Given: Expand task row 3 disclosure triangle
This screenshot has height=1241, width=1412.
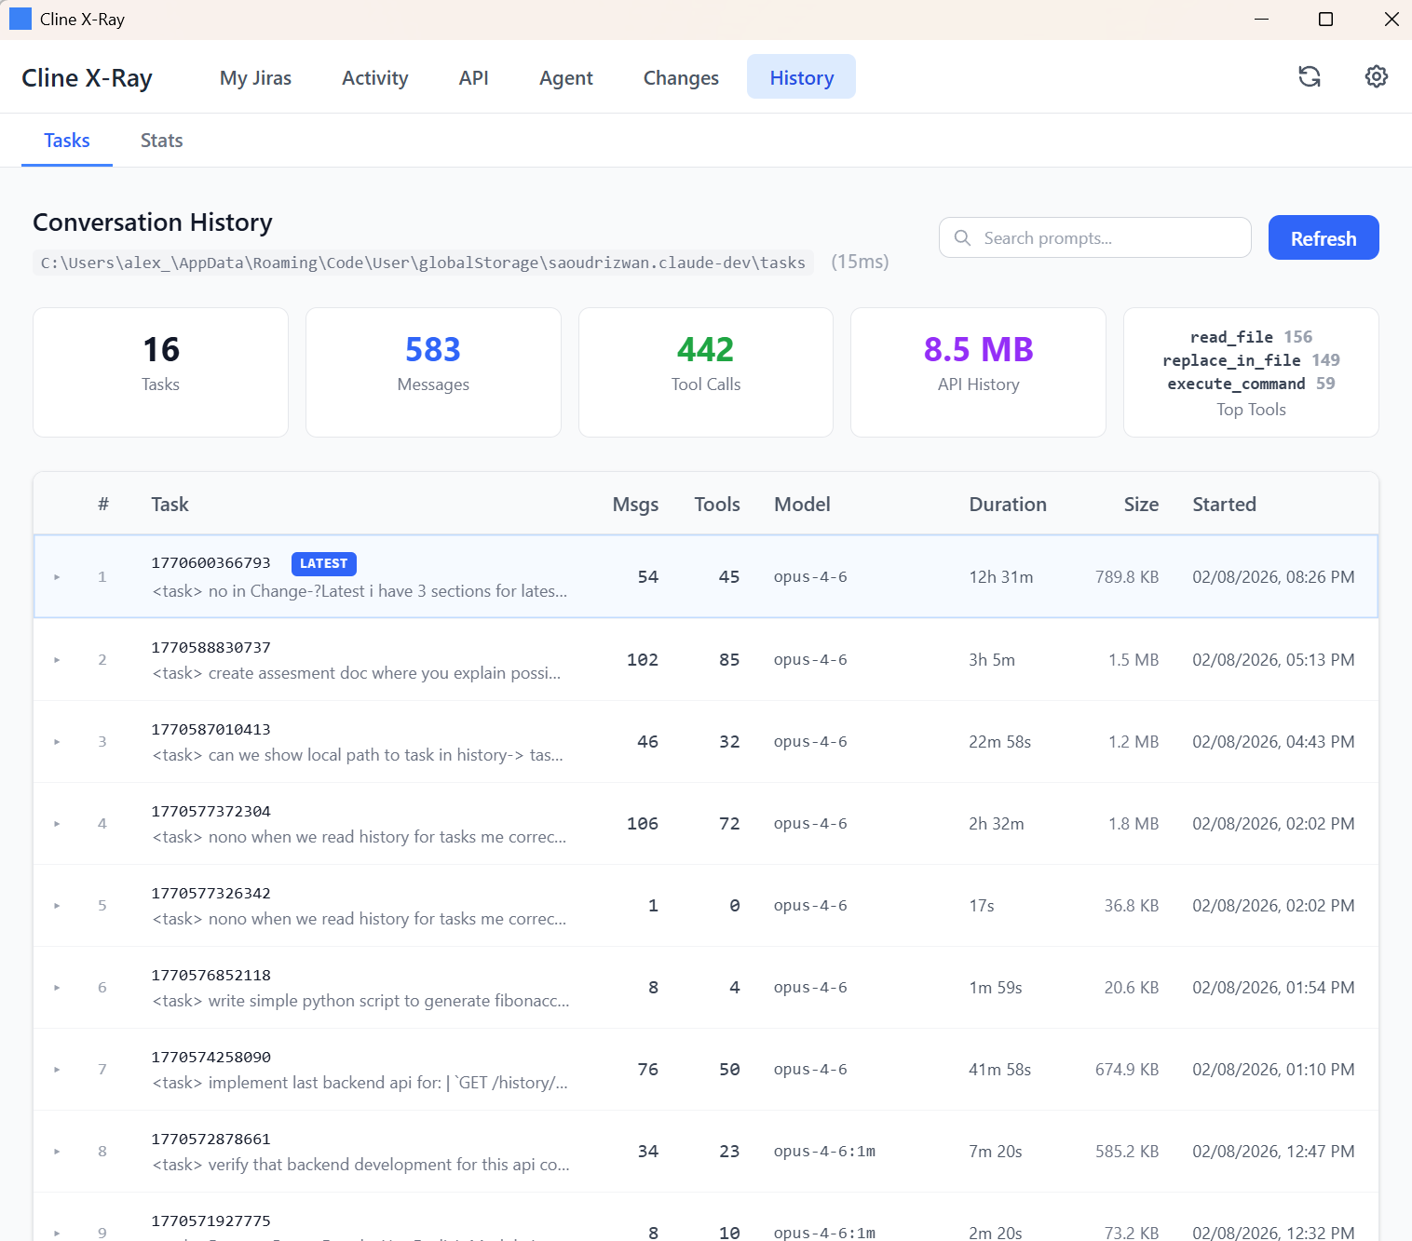Looking at the screenshot, I should [57, 742].
